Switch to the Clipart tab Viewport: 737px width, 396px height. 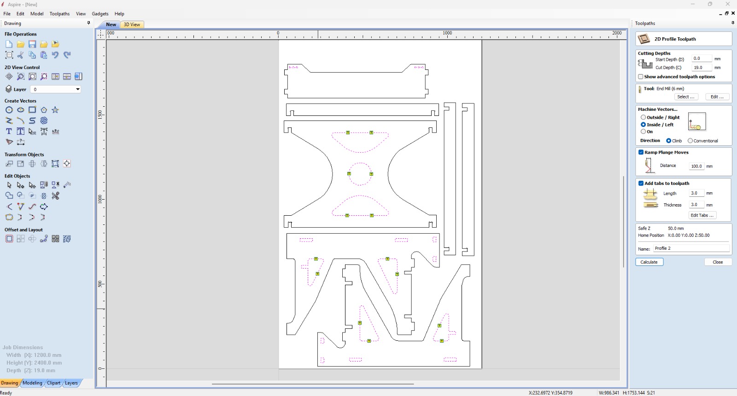53,383
